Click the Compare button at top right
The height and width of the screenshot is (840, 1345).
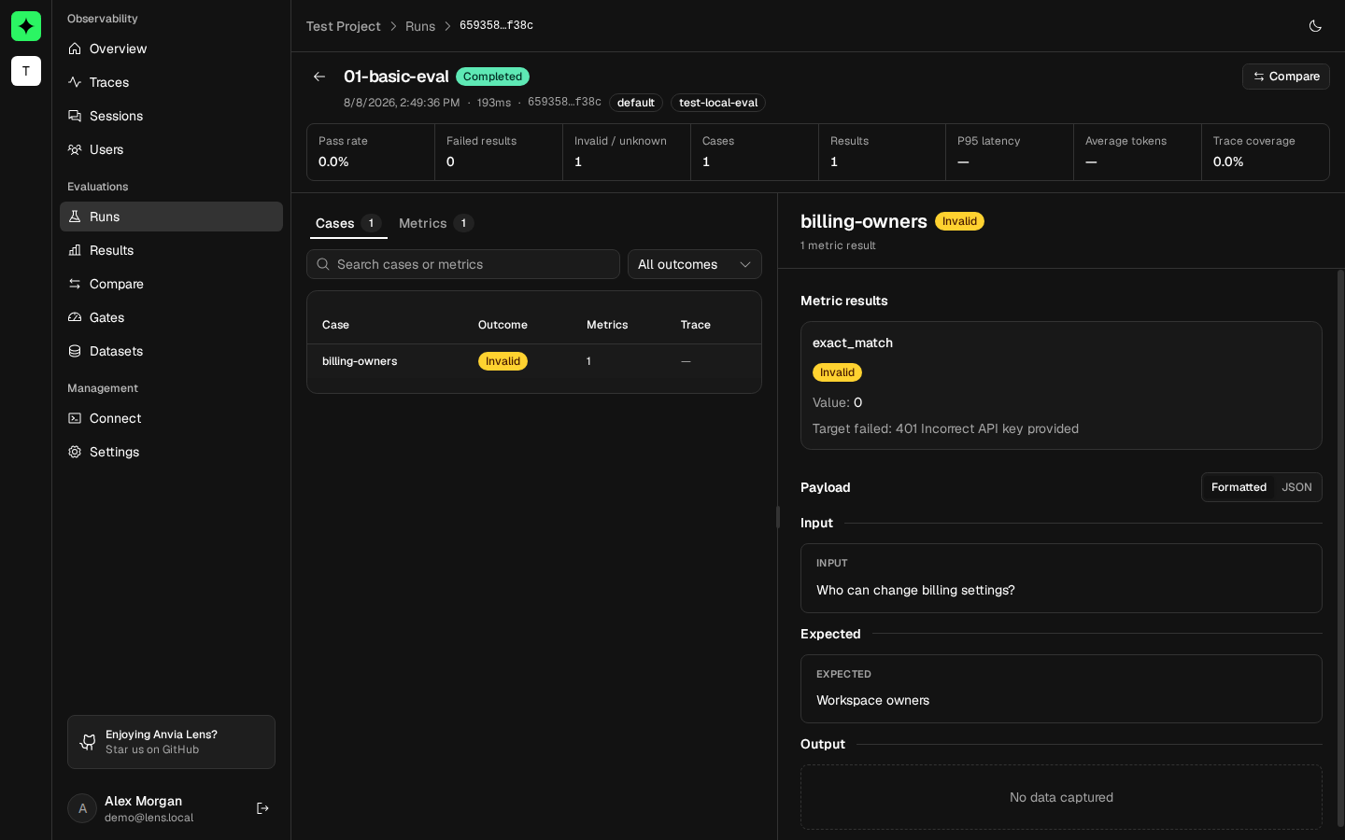[1285, 77]
